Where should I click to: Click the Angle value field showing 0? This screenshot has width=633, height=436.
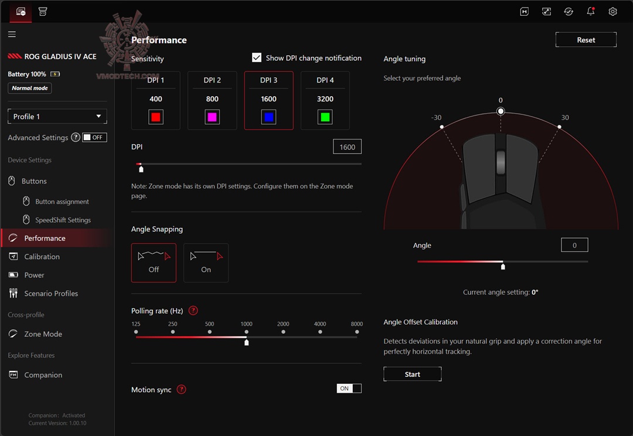(574, 244)
